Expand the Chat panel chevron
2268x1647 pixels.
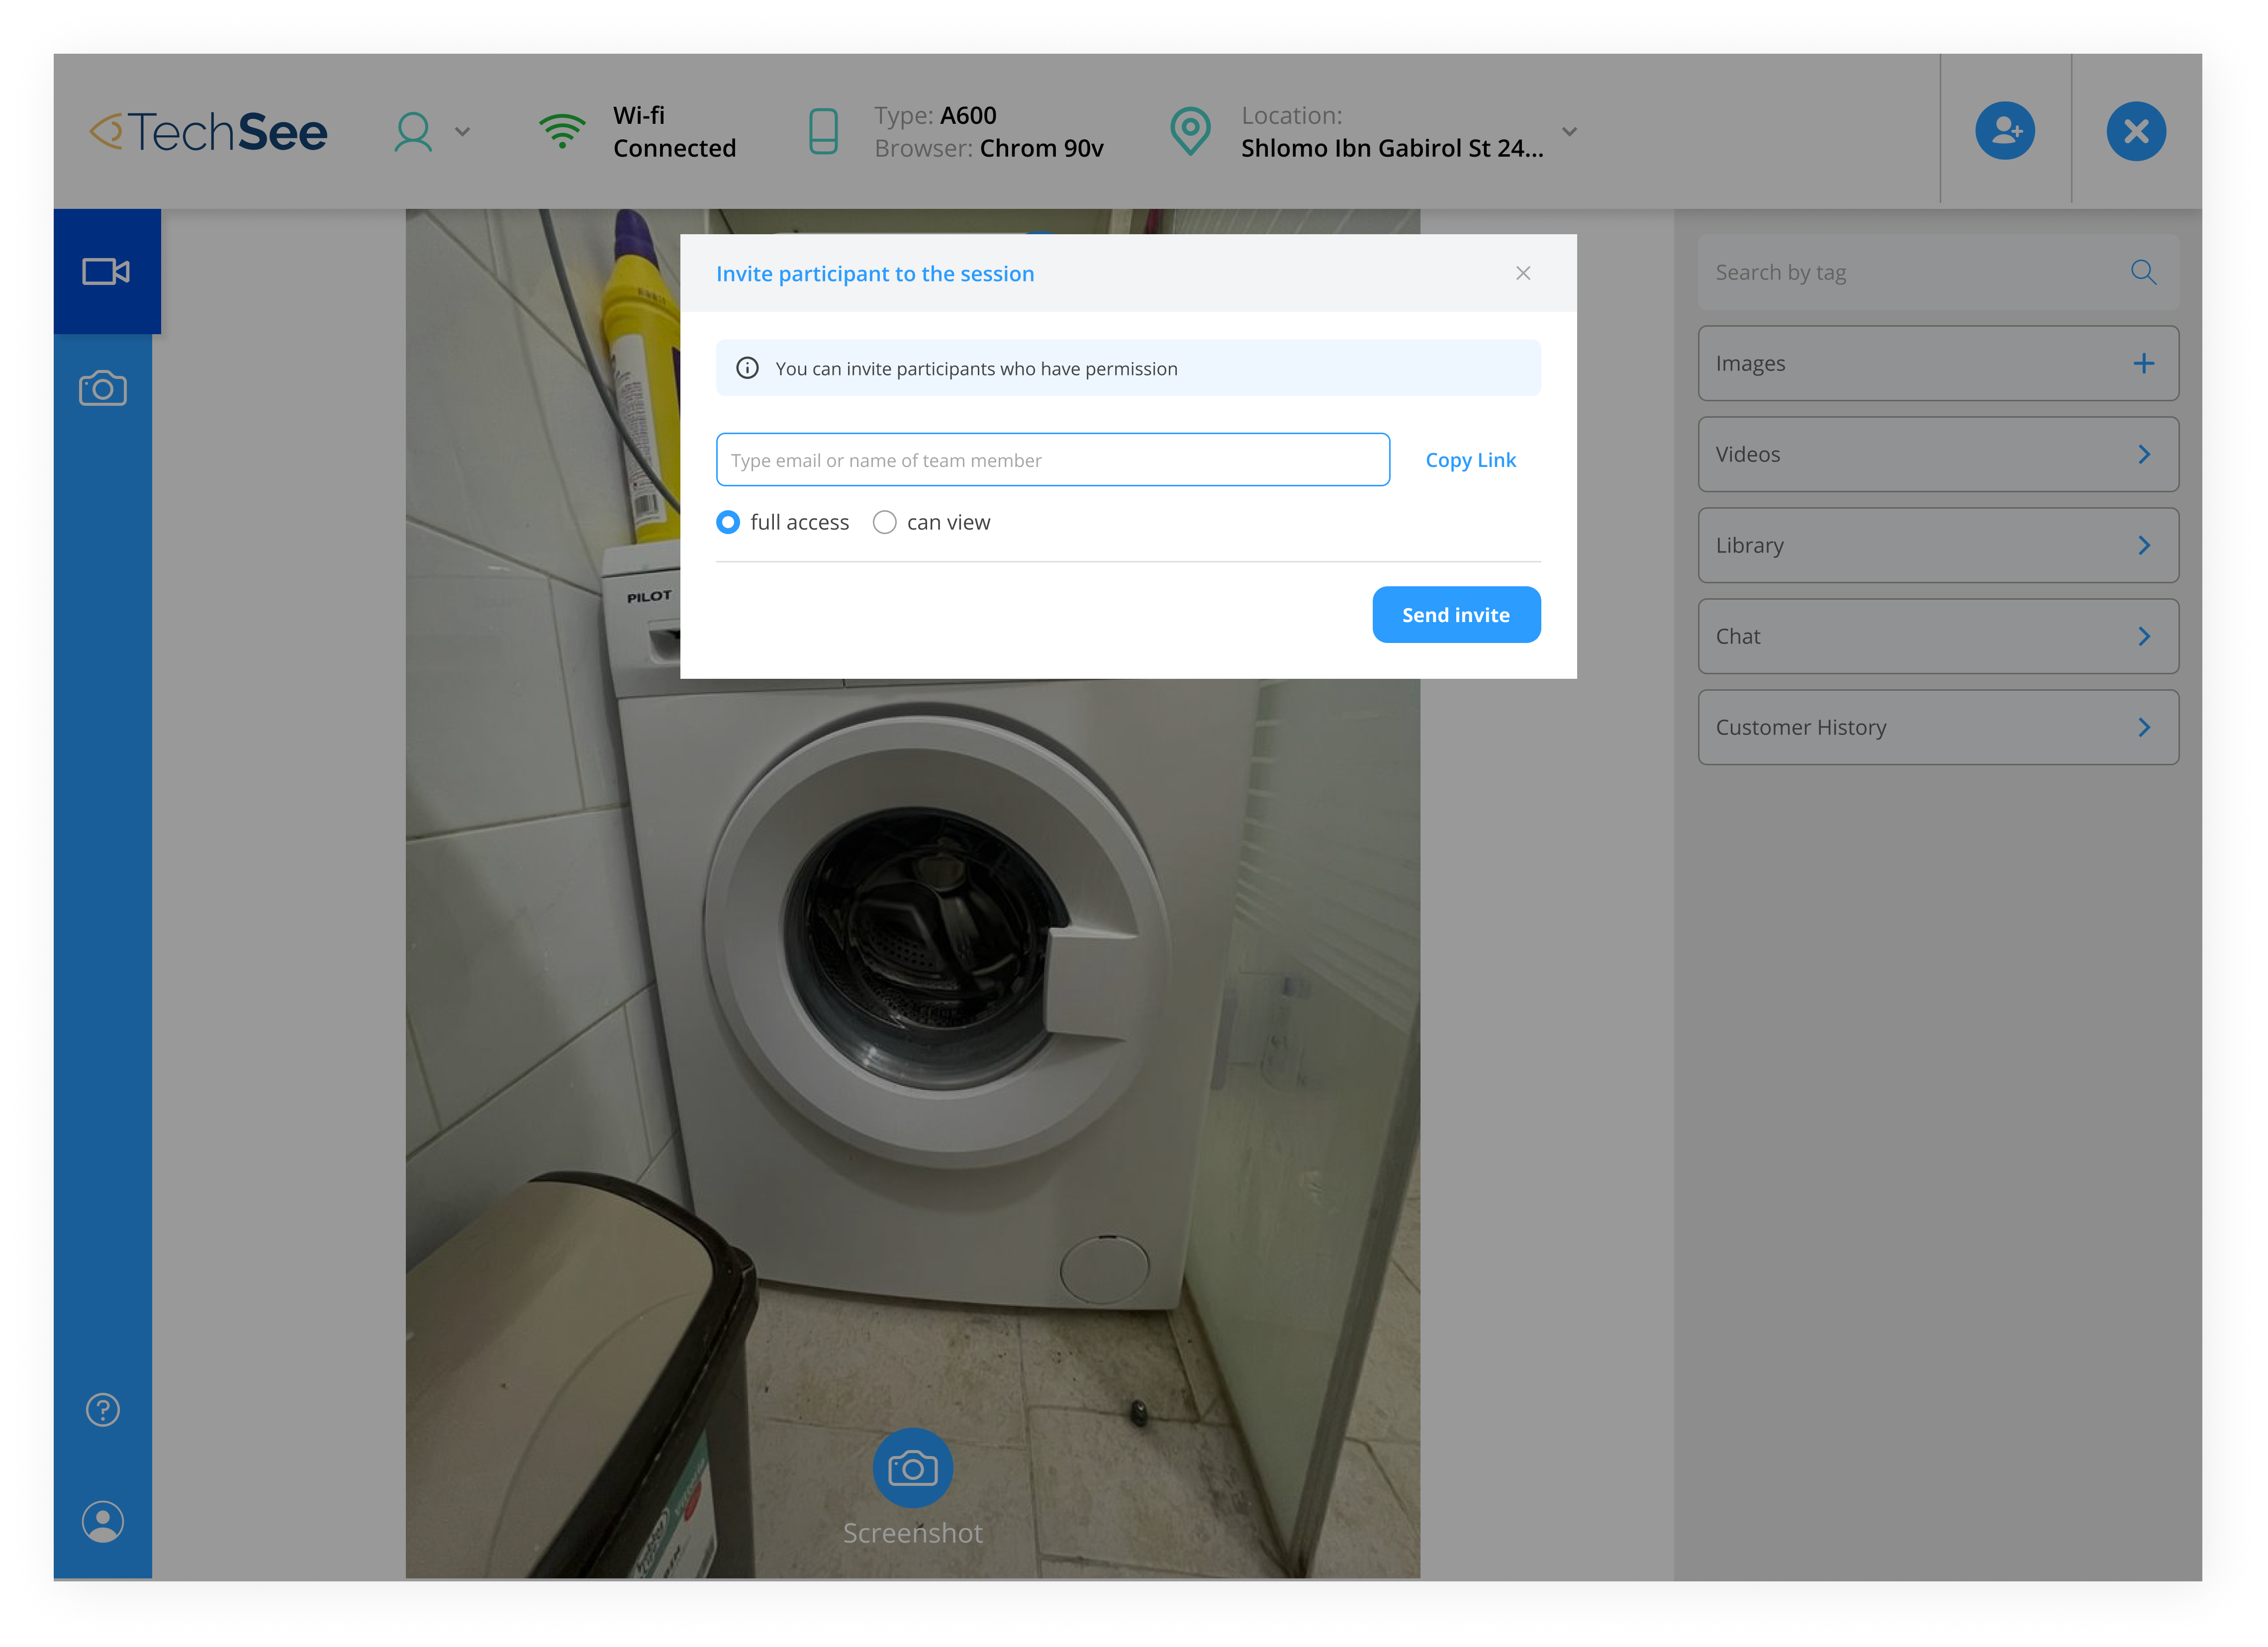[2144, 637]
